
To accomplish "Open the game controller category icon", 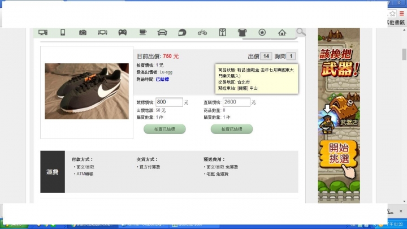I will pos(123,32).
